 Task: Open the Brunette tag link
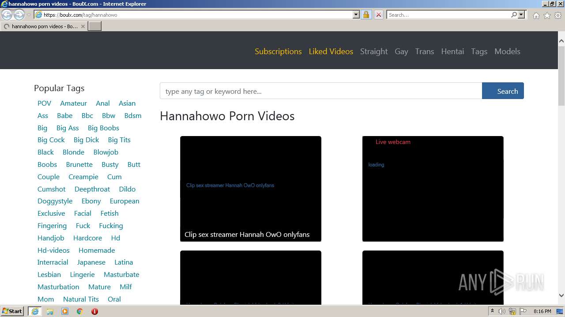79,164
